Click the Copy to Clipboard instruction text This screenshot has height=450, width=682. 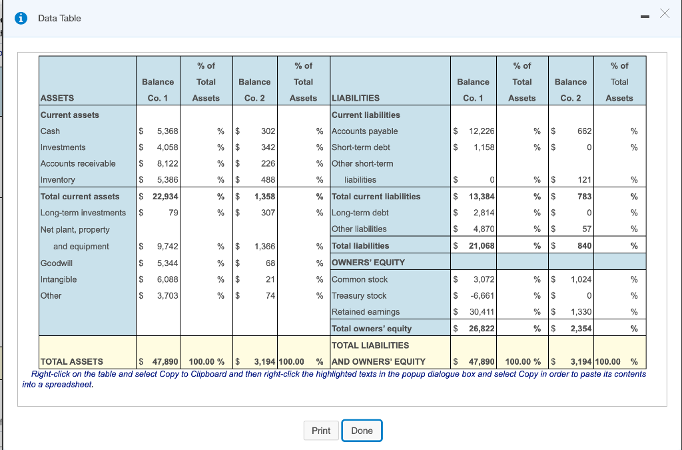coord(333,374)
